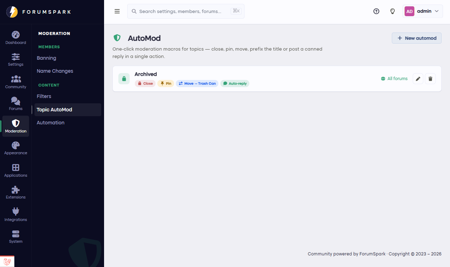
Task: Click the New automod button
Action: [x=417, y=38]
